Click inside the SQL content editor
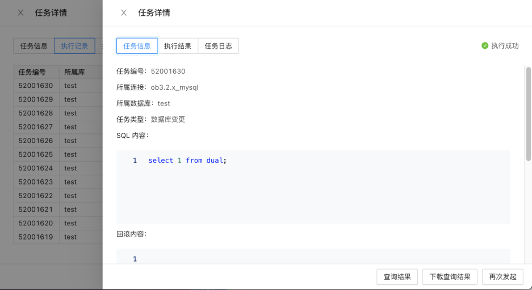Screen dimensions: 532x290 click(x=313, y=187)
